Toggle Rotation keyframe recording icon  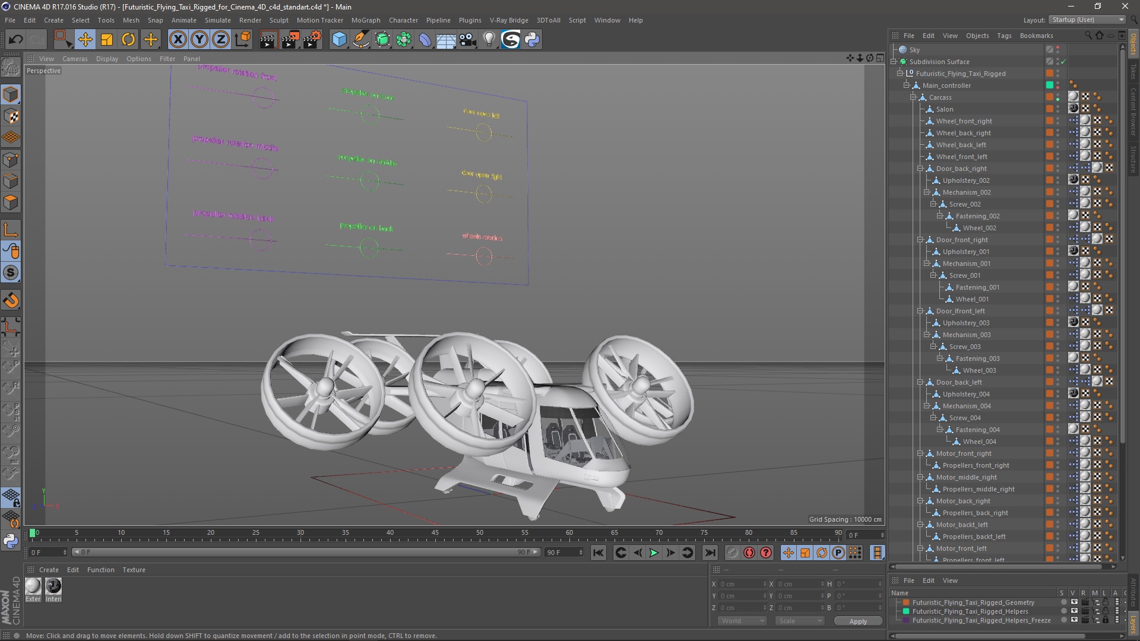(x=822, y=553)
